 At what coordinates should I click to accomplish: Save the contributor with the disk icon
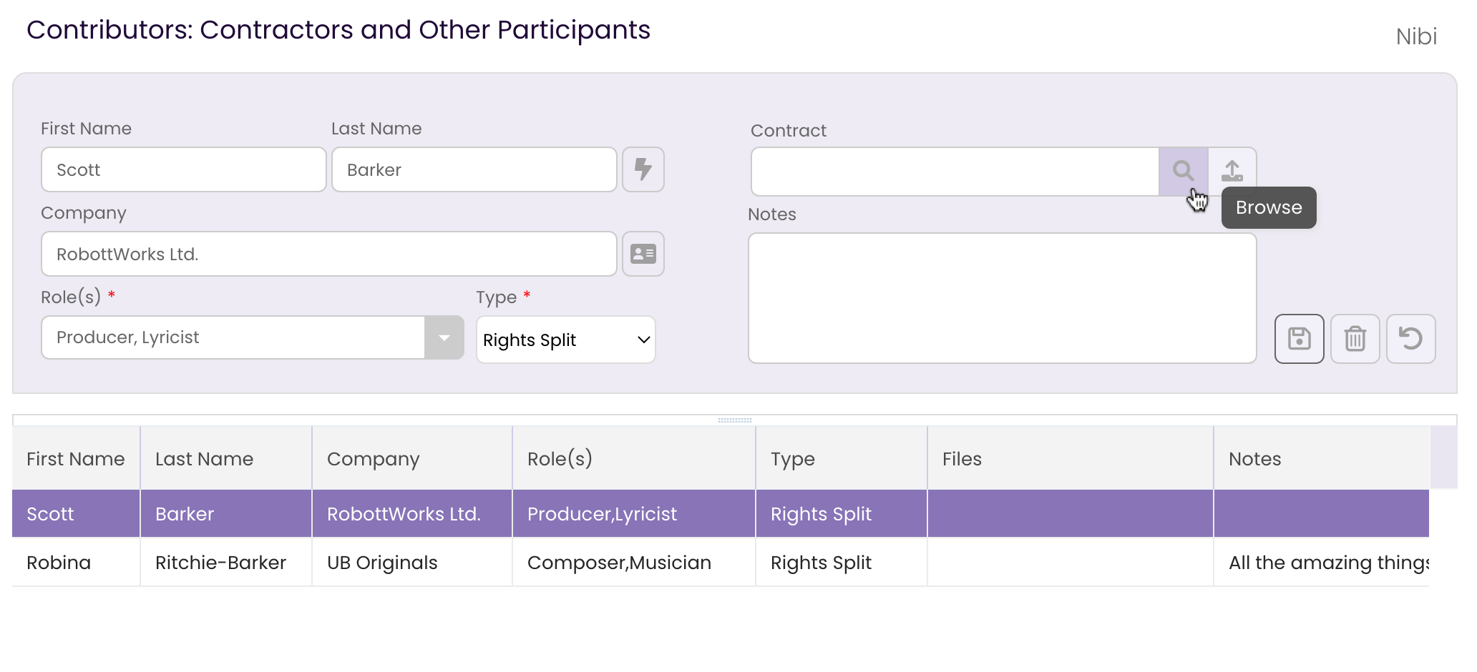coord(1299,338)
